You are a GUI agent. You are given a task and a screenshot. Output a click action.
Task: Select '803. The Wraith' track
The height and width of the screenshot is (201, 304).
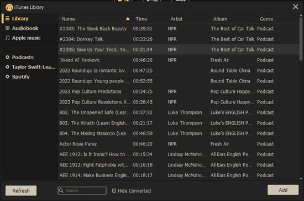coord(179,123)
